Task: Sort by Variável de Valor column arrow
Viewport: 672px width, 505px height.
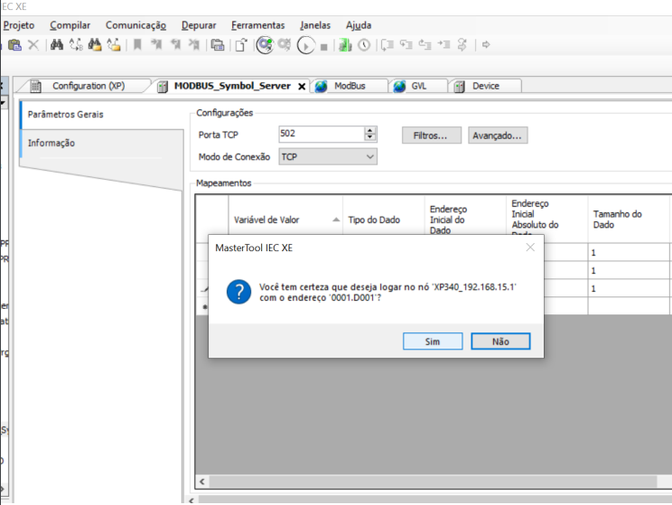Action: coord(337,220)
